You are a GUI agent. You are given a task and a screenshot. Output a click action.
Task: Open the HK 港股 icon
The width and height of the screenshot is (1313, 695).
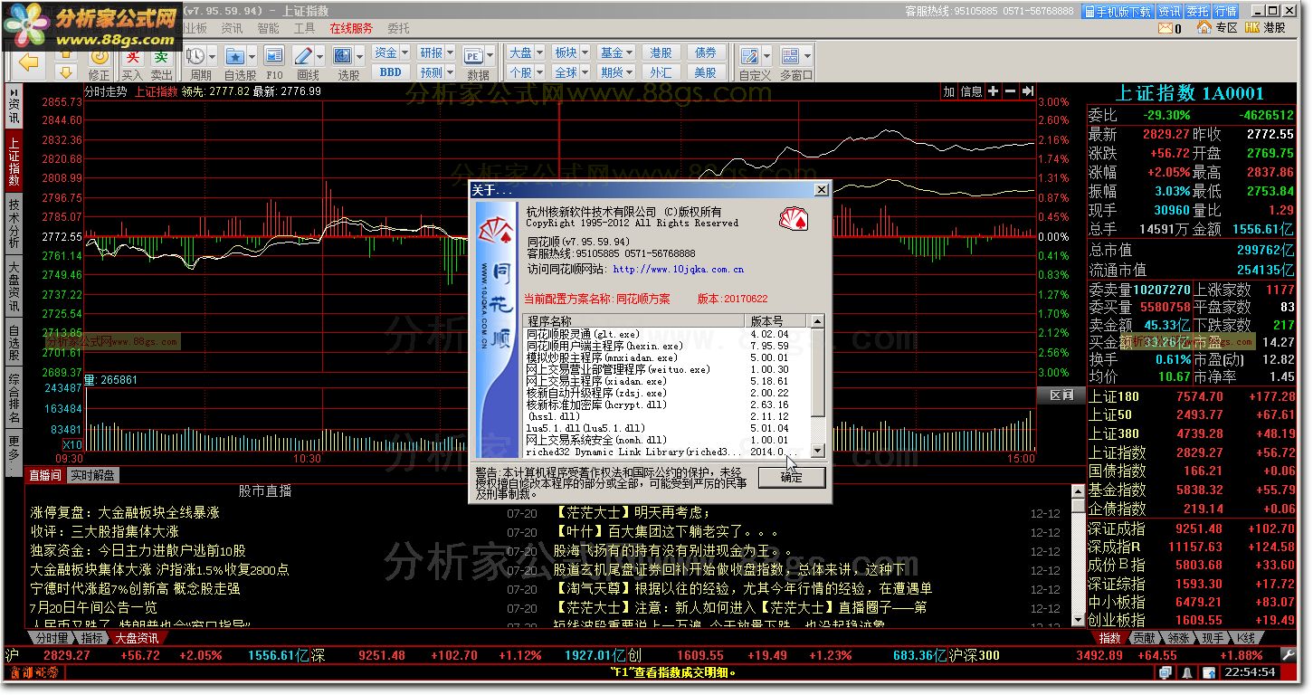pyautogui.click(x=1265, y=28)
